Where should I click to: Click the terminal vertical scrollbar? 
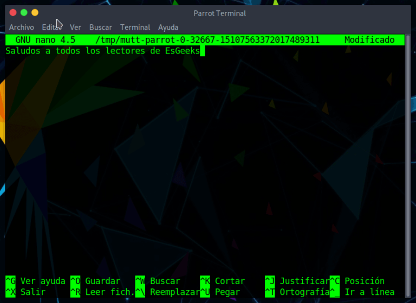click(408, 166)
